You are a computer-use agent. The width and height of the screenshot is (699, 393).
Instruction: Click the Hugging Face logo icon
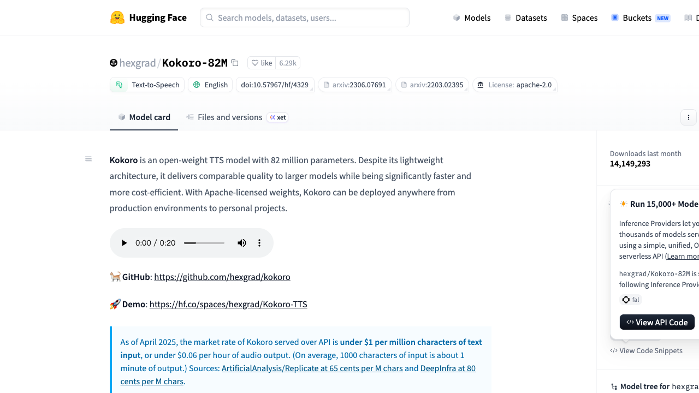coord(117,17)
